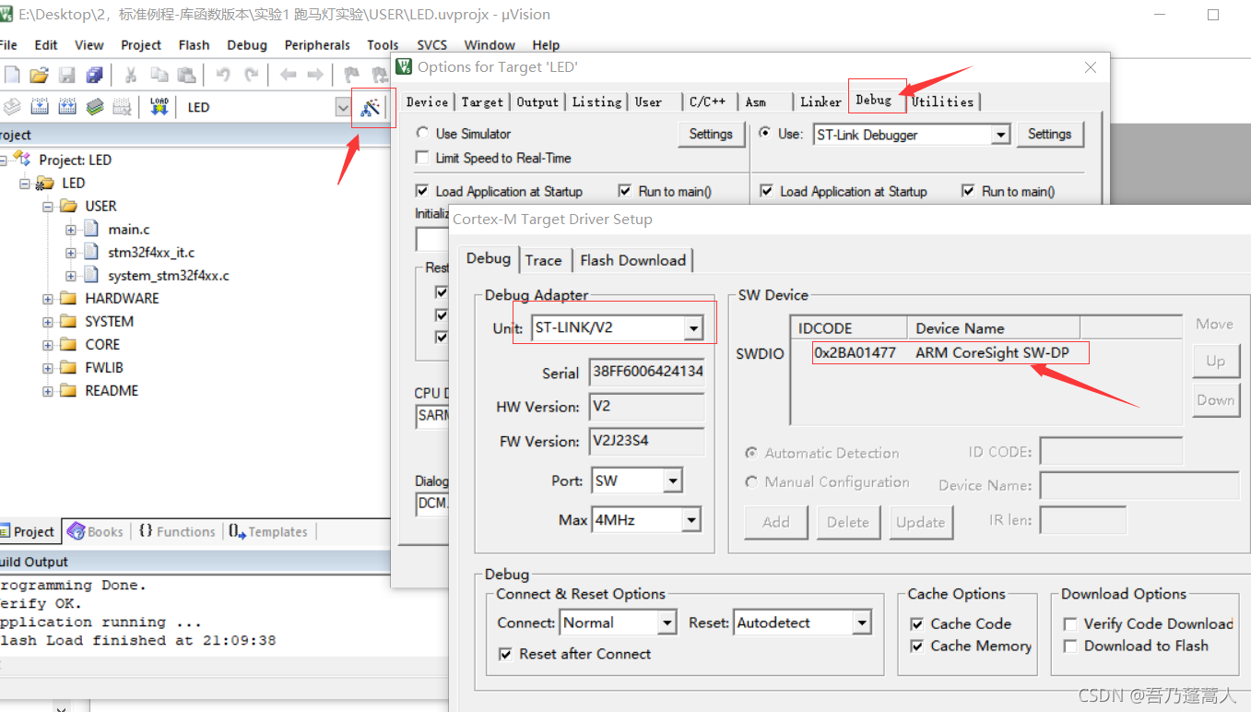The width and height of the screenshot is (1251, 712).
Task: Enable Verify Code Download checkbox
Action: click(x=1070, y=623)
